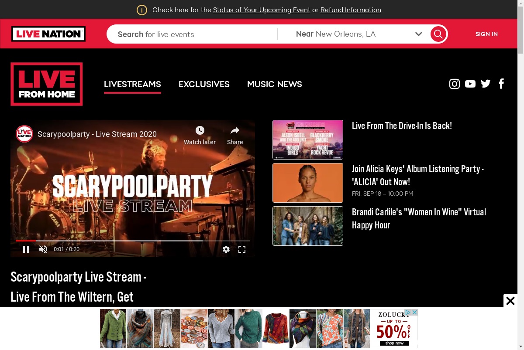The width and height of the screenshot is (524, 350).
Task: Open Brandi Carlile's Women In Wine headline
Action: 419,218
